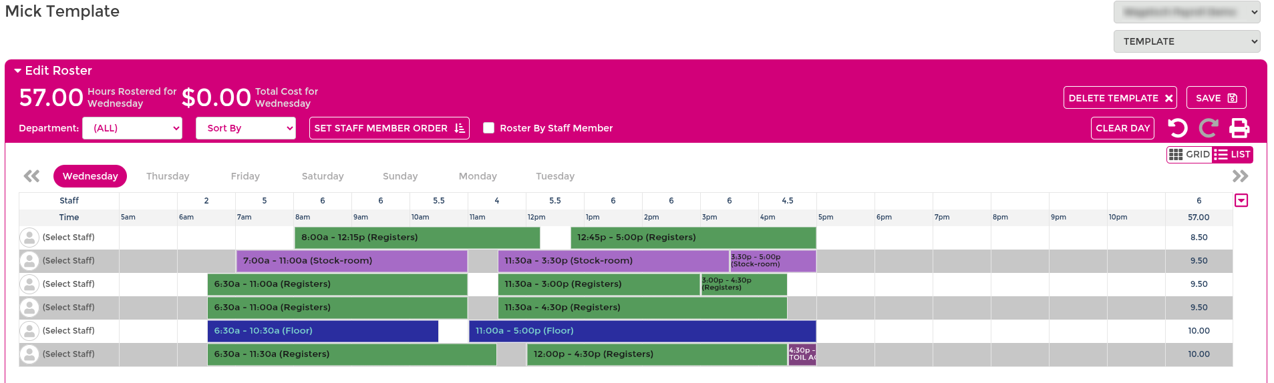Switch to LIST view
The width and height of the screenshot is (1274, 383).
tap(1232, 154)
